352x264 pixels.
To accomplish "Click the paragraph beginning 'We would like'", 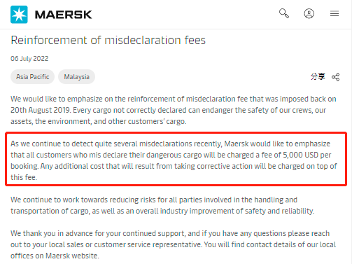I will pyautogui.click(x=174, y=110).
